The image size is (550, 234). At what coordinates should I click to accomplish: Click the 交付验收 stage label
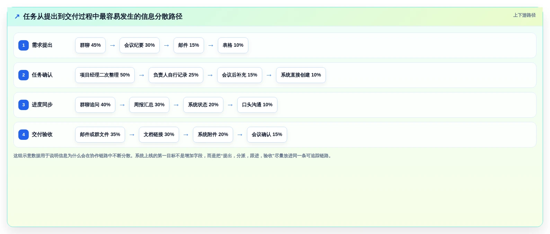coord(42,135)
